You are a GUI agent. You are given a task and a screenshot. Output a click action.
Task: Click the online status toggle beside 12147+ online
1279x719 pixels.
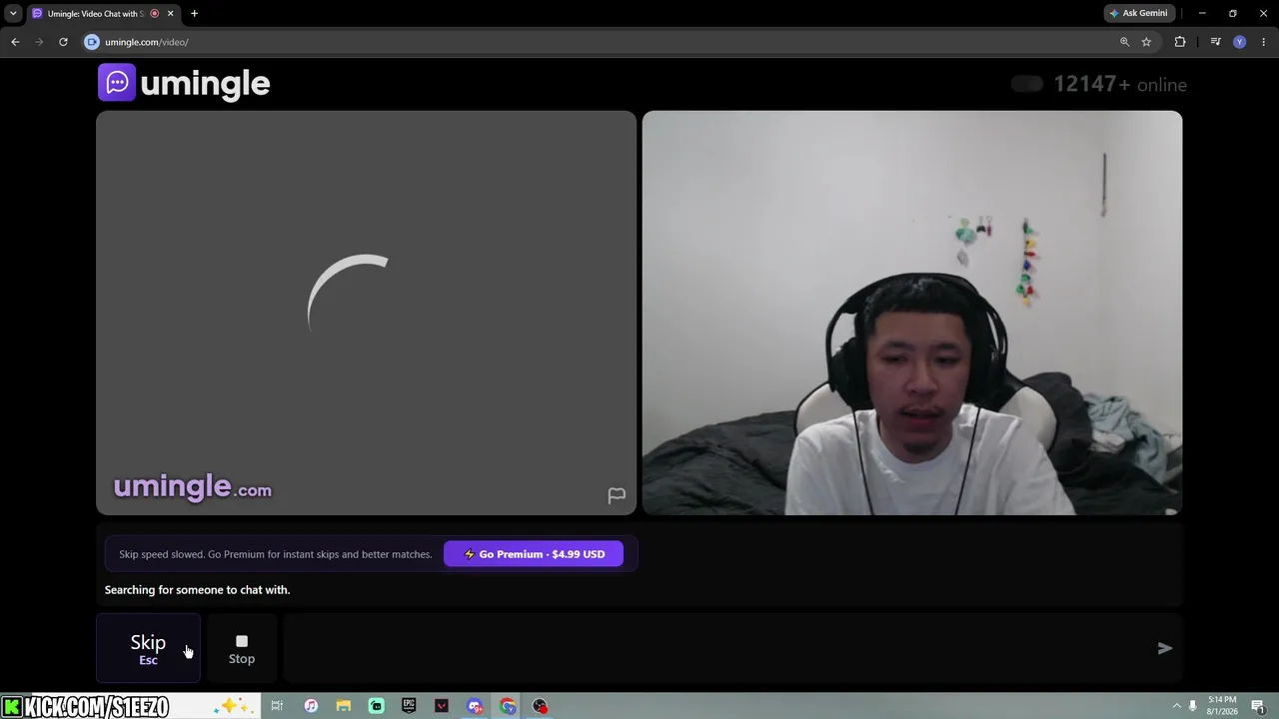1027,84
